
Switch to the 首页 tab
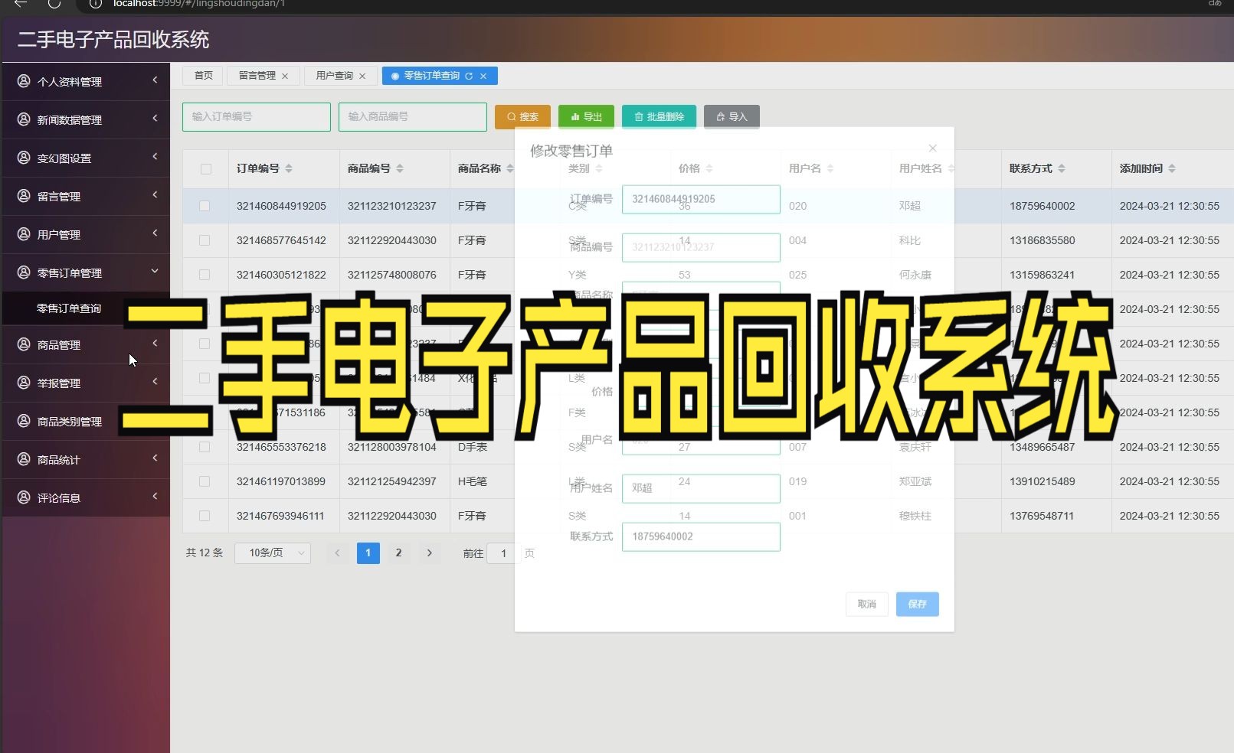203,76
